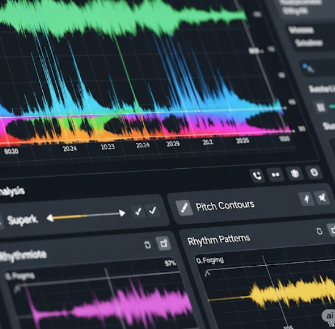335x329 pixels.
Task: Click the 20.26 time axis label
Action: click(x=143, y=145)
